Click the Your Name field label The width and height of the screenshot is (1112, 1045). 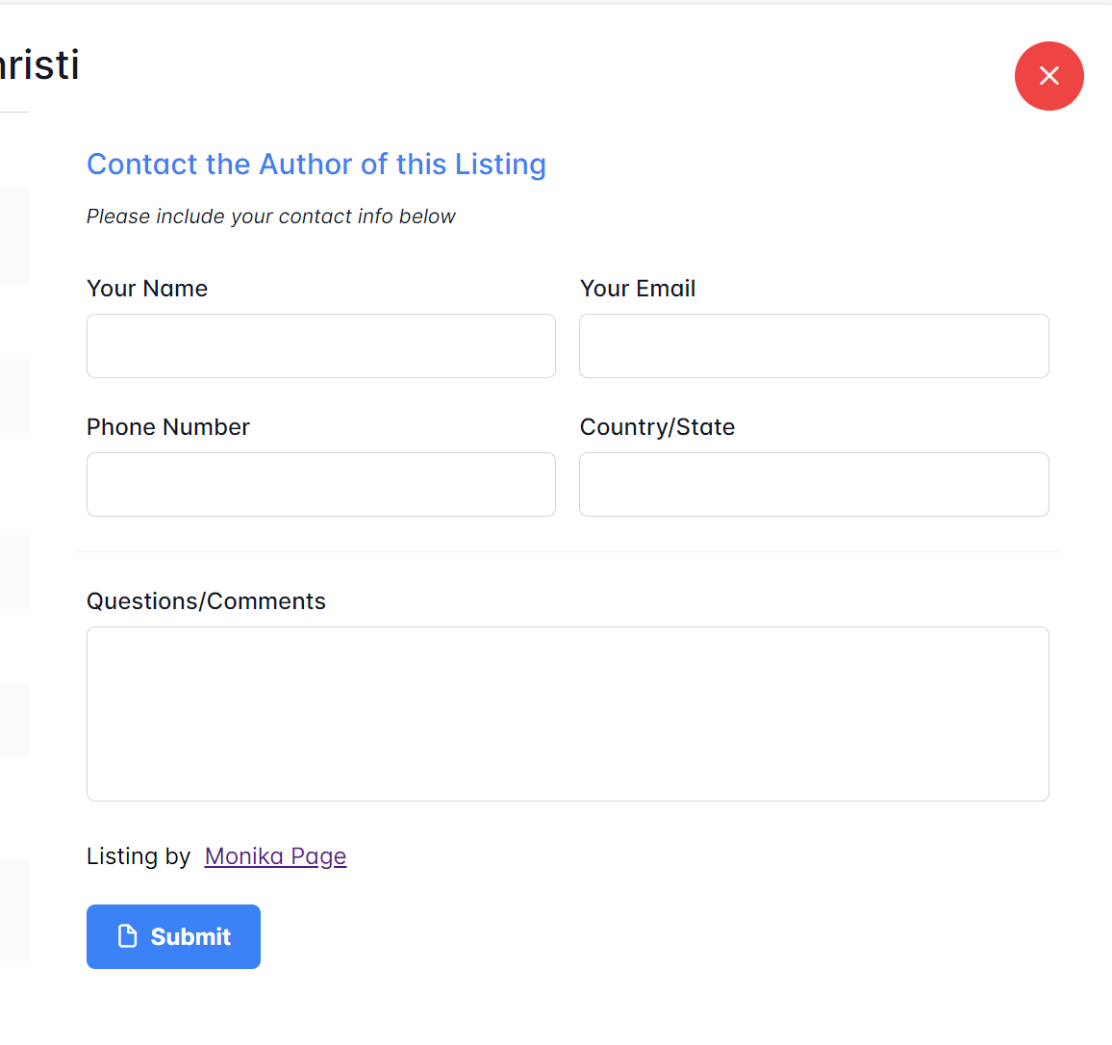147,289
